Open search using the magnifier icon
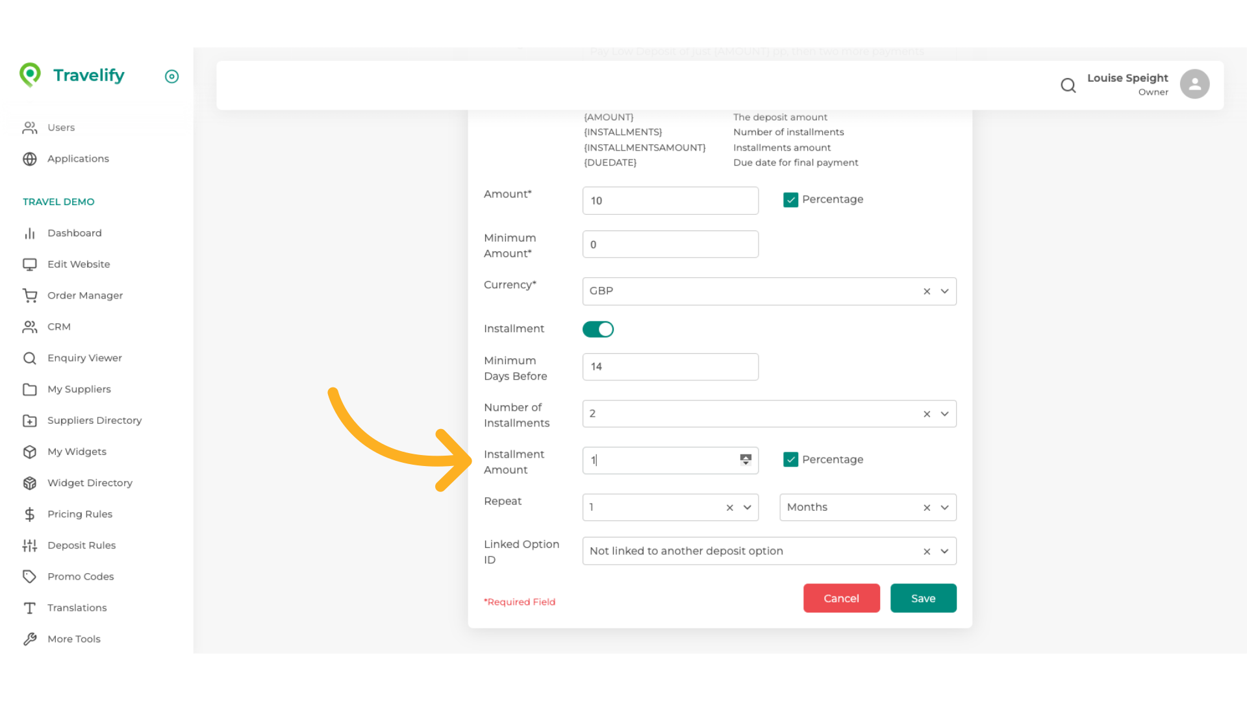 1068,85
